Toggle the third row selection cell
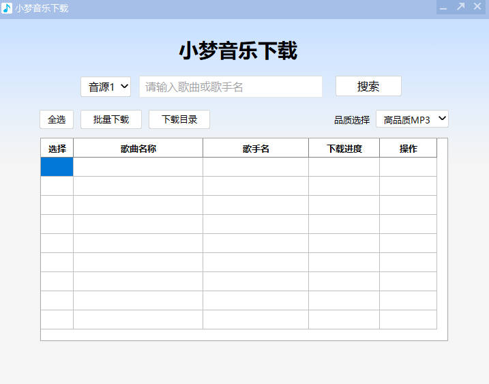Image resolution: width=489 pixels, height=384 pixels. (57, 205)
